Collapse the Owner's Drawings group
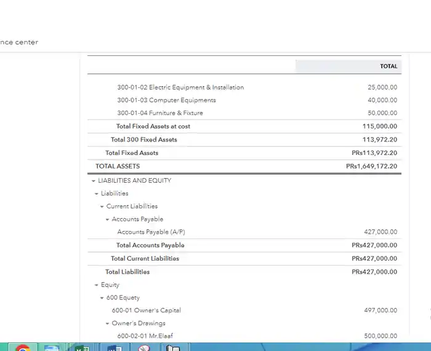431x351 pixels. pos(107,323)
